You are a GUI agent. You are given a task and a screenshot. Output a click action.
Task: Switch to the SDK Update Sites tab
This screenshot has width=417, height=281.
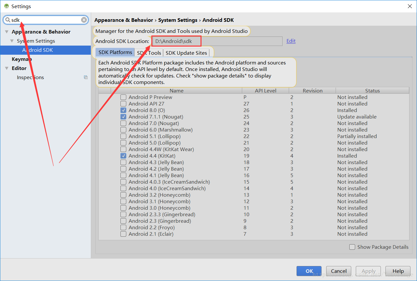click(x=186, y=53)
